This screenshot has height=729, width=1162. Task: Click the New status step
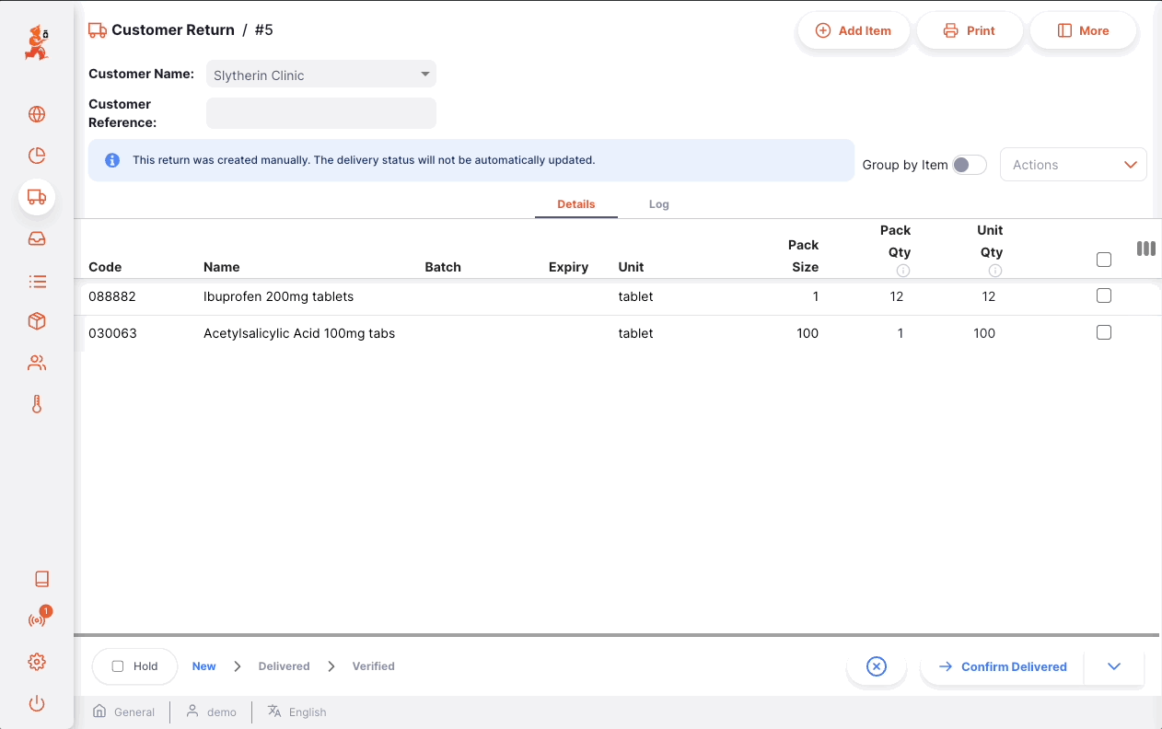coord(204,666)
